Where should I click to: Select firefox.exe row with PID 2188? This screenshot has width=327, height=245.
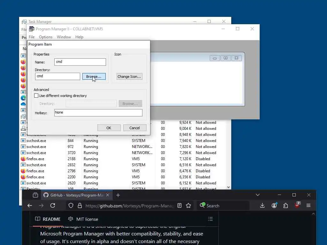[123, 159]
